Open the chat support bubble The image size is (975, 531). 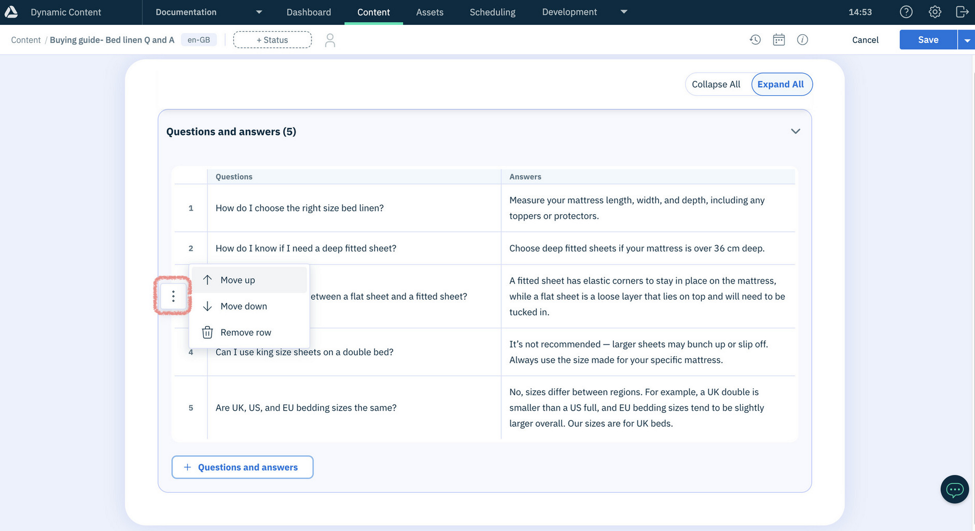(x=954, y=489)
